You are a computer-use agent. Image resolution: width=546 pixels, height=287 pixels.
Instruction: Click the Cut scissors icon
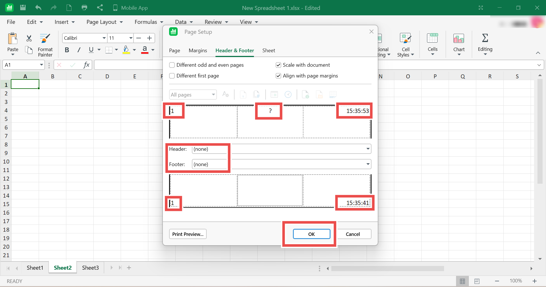pyautogui.click(x=29, y=38)
